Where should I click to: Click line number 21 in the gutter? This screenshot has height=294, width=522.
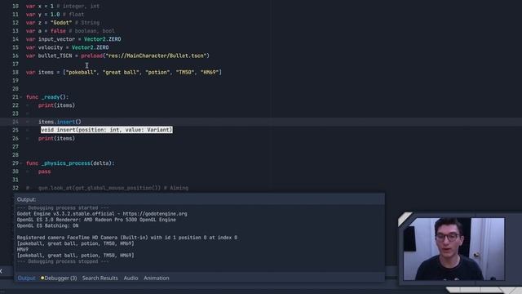click(15, 97)
